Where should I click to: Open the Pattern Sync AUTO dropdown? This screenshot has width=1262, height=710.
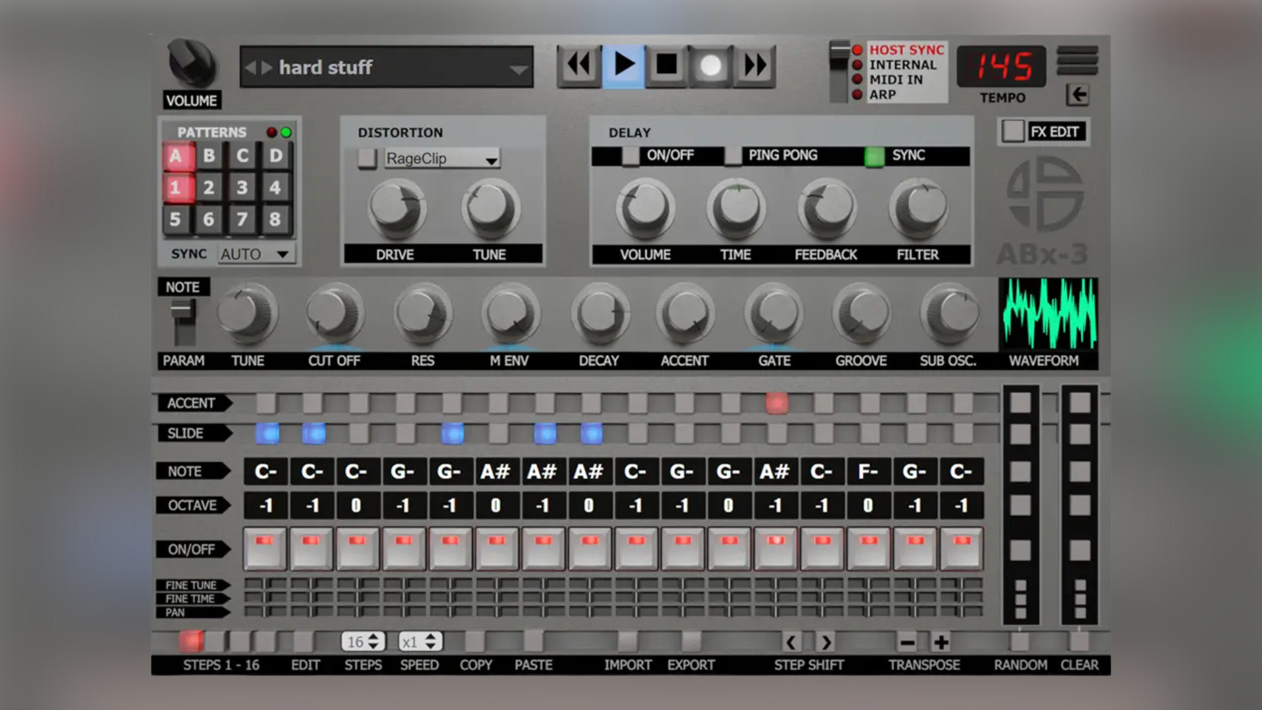click(x=256, y=254)
